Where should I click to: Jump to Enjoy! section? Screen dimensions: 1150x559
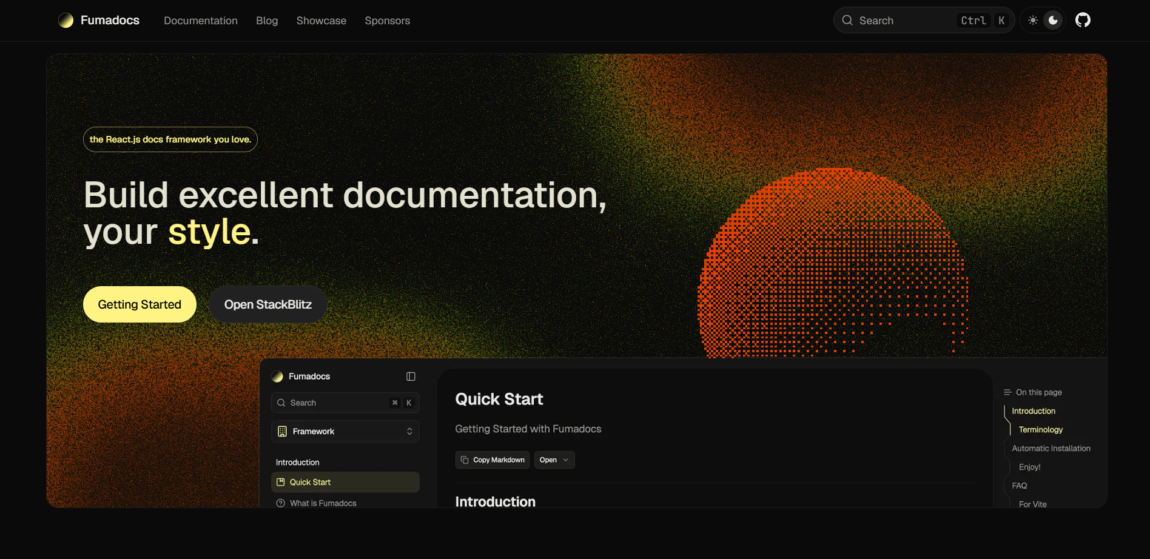click(x=1030, y=467)
